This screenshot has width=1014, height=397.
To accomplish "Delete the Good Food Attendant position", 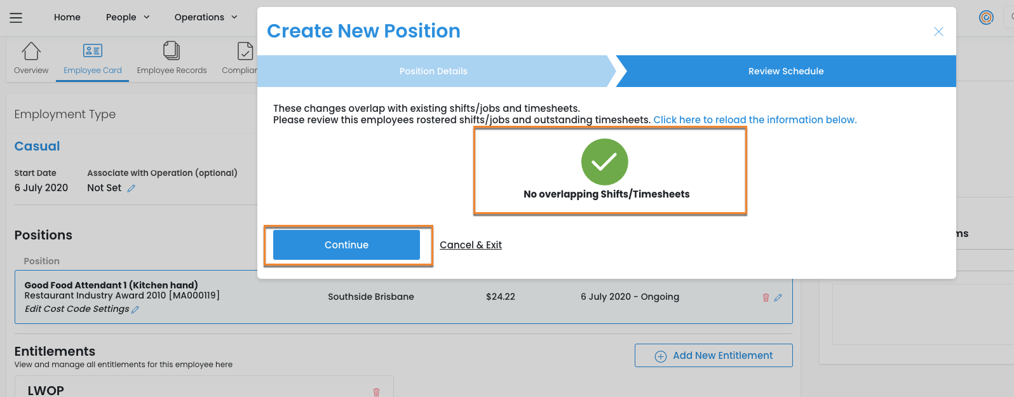I will click(x=766, y=297).
